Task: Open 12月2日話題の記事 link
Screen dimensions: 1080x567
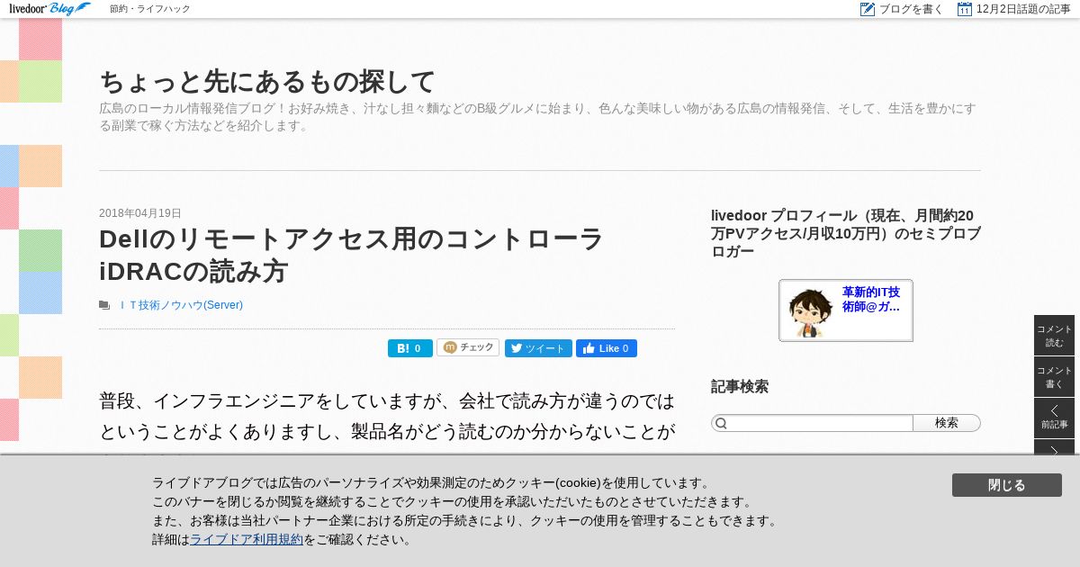Action: (1023, 9)
